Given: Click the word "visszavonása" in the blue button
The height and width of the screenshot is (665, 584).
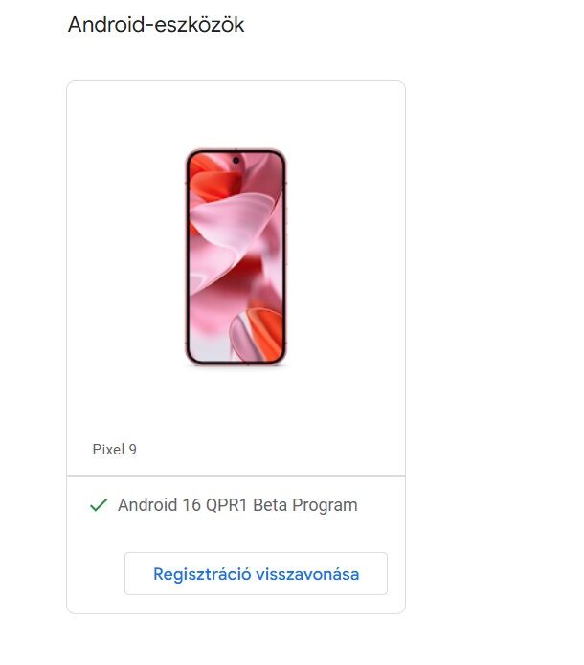Looking at the screenshot, I should point(307,574).
